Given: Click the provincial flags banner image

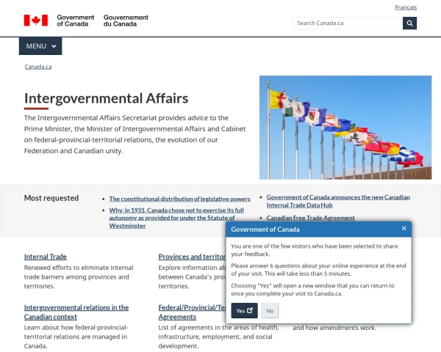Looking at the screenshot, I should pos(345,128).
